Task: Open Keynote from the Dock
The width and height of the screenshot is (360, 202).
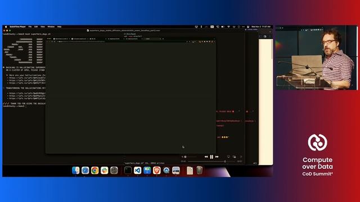Action: (147, 171)
